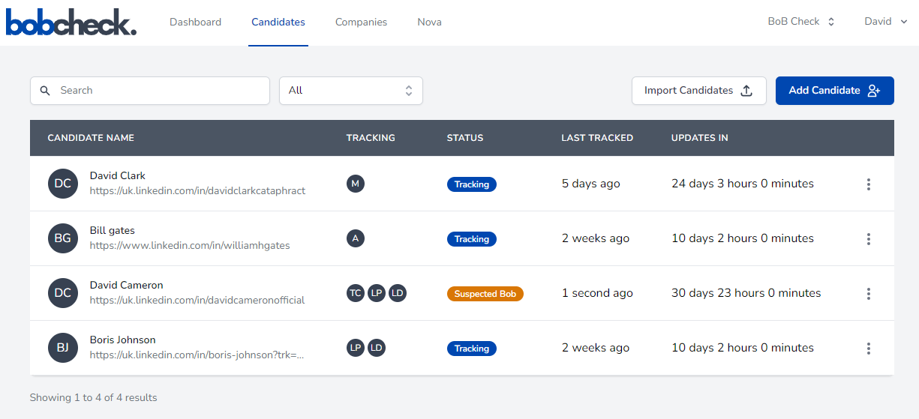Image resolution: width=919 pixels, height=419 pixels.
Task: Open David Cameron's LinkedIn URL
Action: tap(197, 301)
